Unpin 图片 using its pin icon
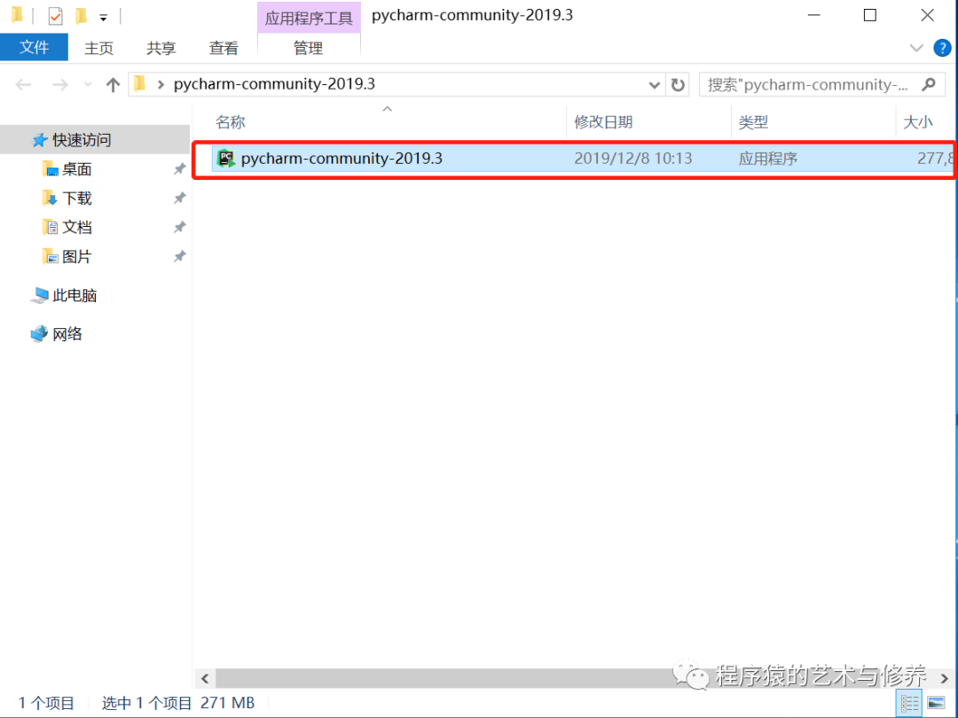The height and width of the screenshot is (718, 958). click(x=179, y=256)
